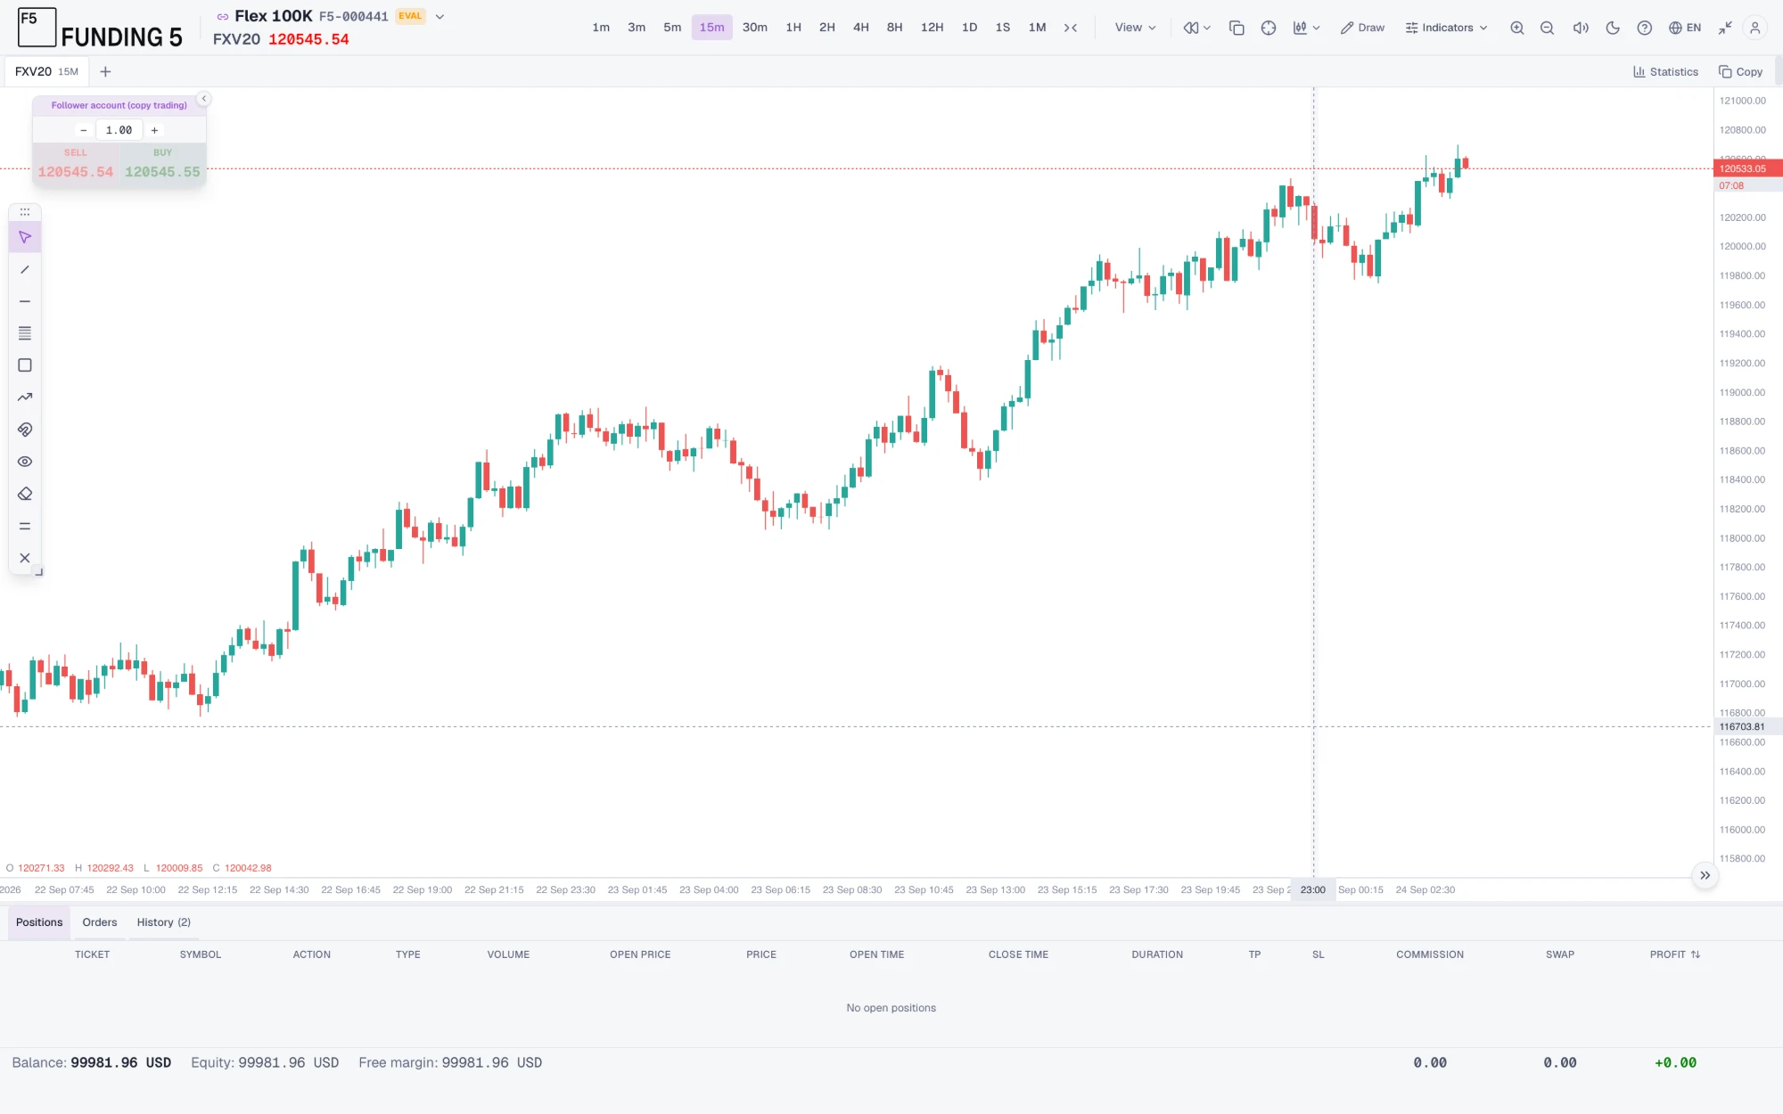Viewport: 1783px width, 1114px height.
Task: Click the BUY 120545.55 button
Action: 162,165
